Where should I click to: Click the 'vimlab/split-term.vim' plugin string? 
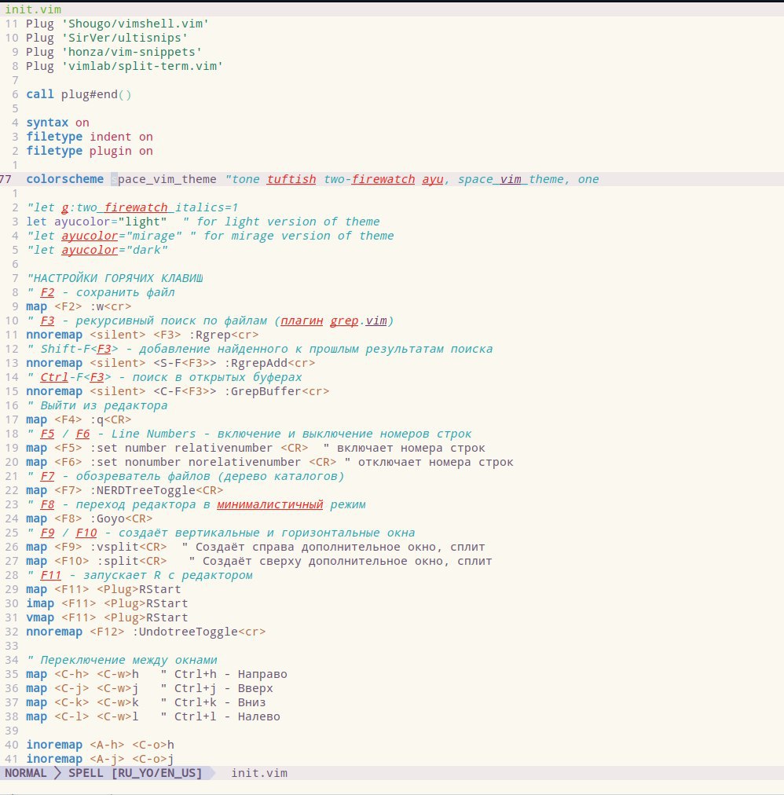click(142, 66)
